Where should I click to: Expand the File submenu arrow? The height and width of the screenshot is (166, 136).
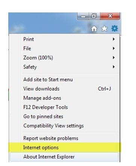click(113, 48)
